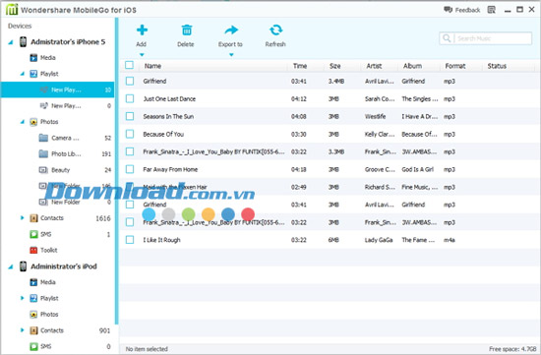Image resolution: width=541 pixels, height=355 pixels.
Task: Collapse Administrator's iPhone 5 tree
Action: [11, 42]
